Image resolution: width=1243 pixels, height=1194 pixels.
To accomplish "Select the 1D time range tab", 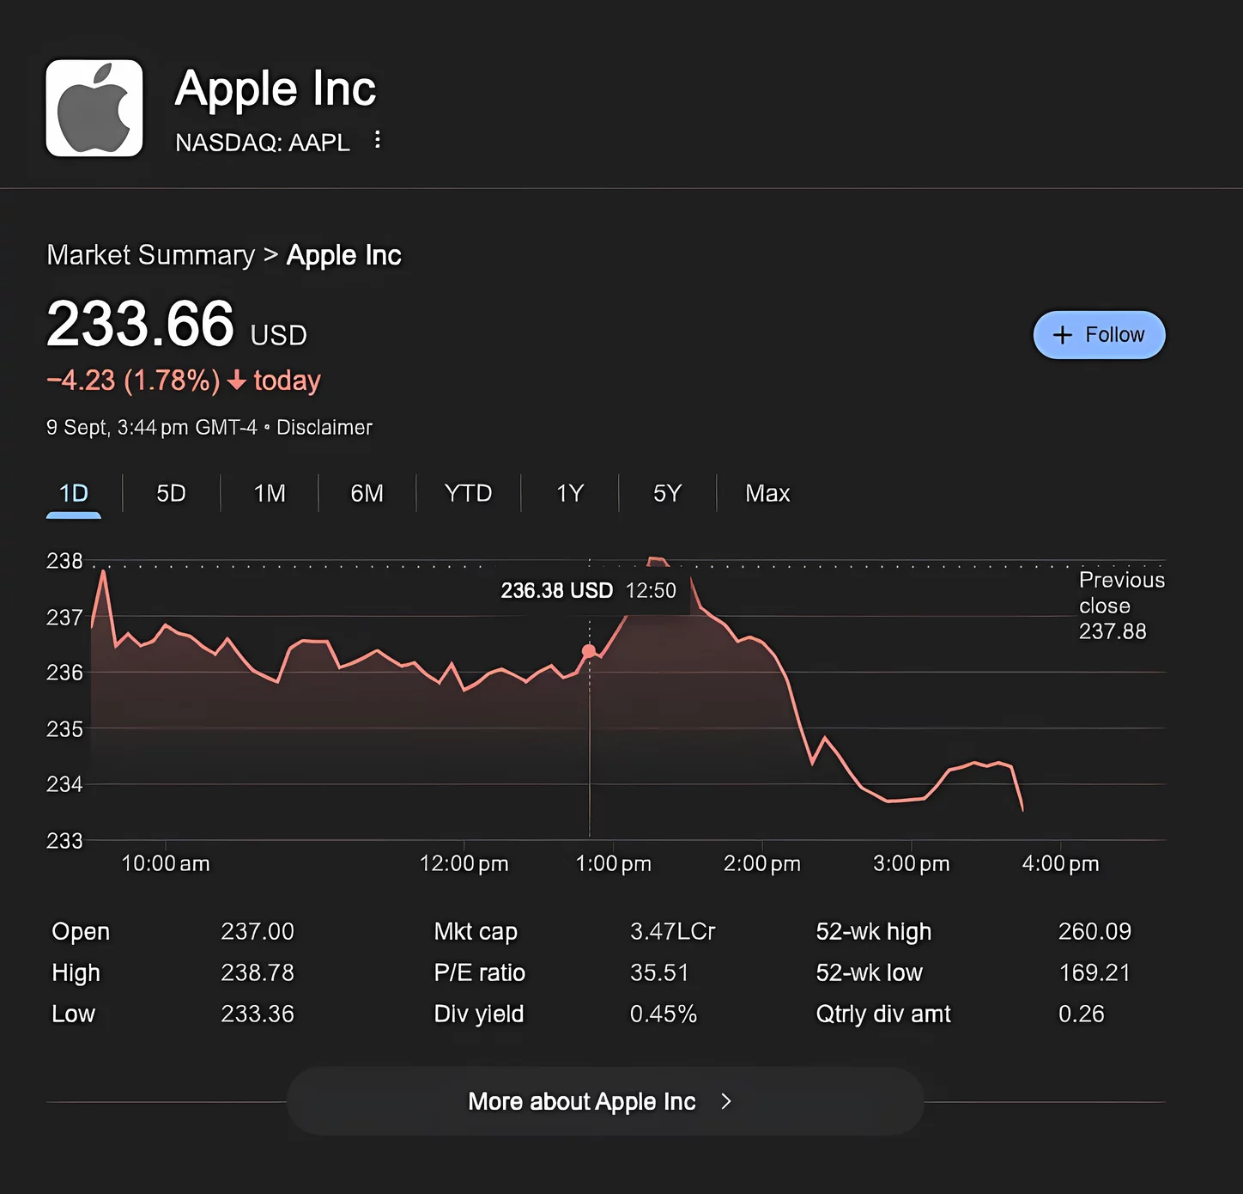I will tap(74, 493).
